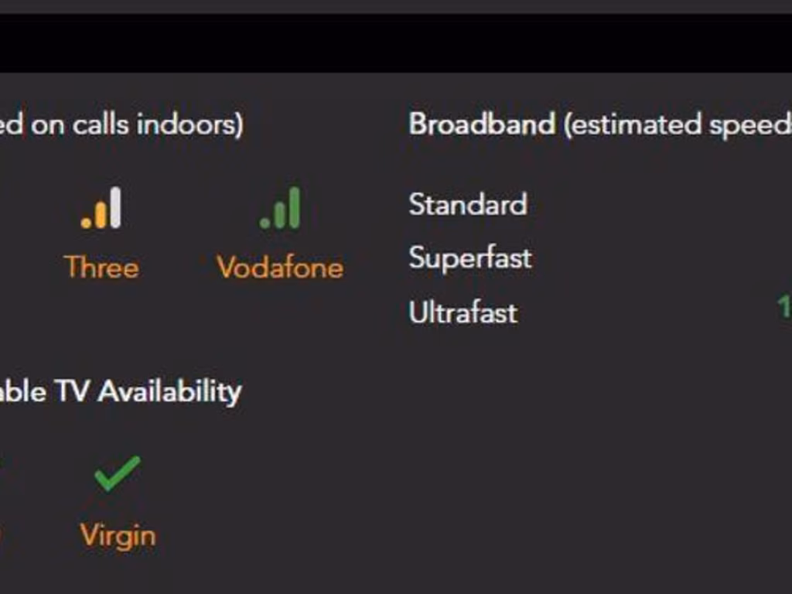Click the Vodafone signal strength icon

(x=280, y=208)
